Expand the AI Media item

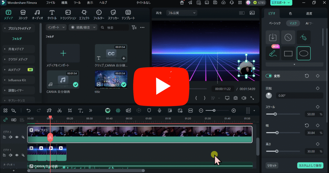[x=5, y=70]
